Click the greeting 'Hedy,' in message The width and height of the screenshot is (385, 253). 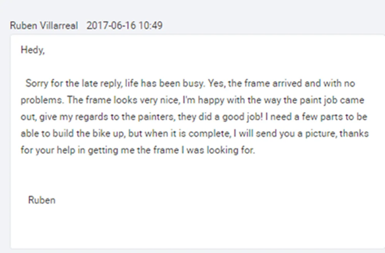tap(33, 50)
